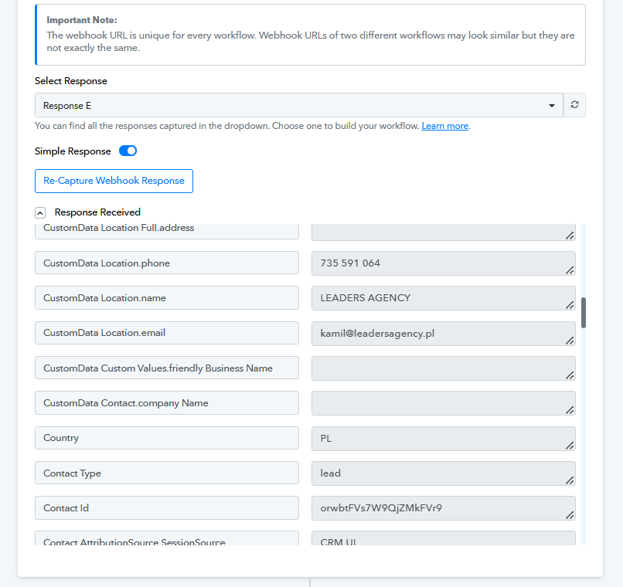Viewport: 623px width, 587px height.
Task: Open the Select Response dropdown arrow
Action: [551, 106]
